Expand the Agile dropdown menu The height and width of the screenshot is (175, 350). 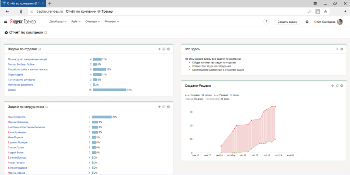click(x=76, y=22)
